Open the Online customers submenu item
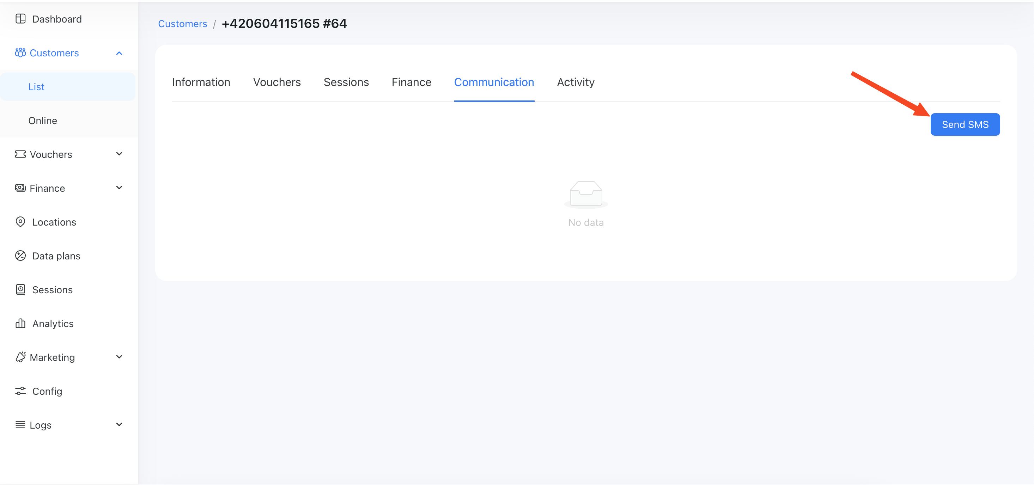 [x=43, y=120]
